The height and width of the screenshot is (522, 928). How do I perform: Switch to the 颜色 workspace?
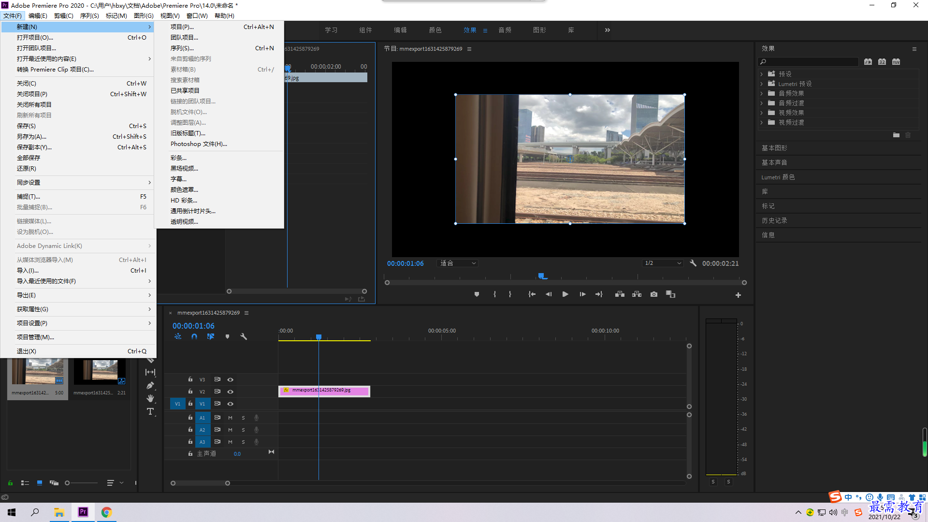[x=435, y=30]
